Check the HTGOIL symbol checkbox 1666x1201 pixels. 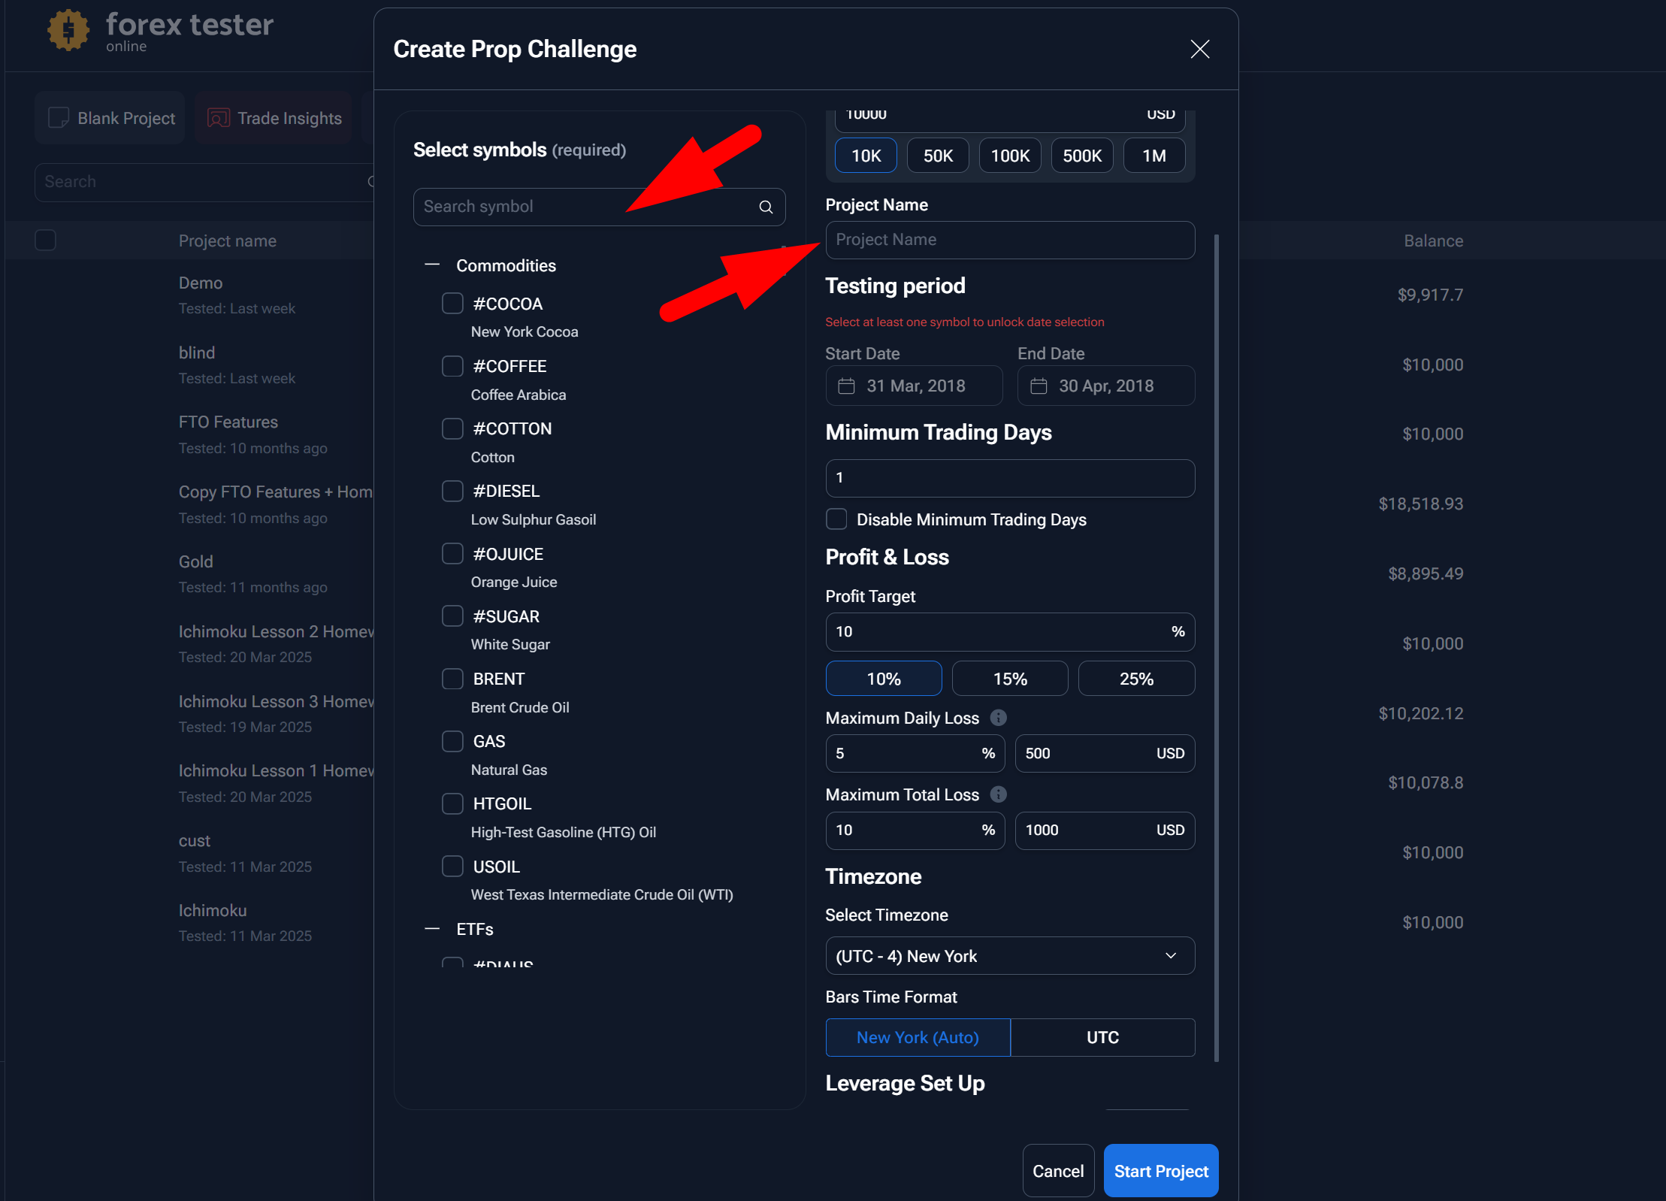[452, 803]
